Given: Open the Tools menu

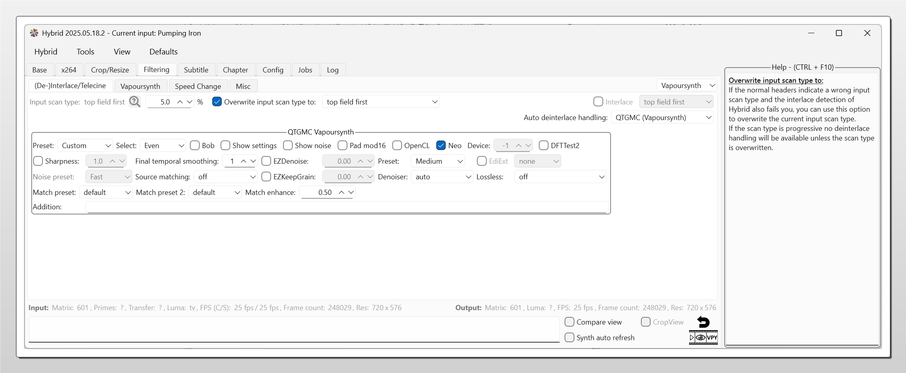Looking at the screenshot, I should pyautogui.click(x=85, y=52).
